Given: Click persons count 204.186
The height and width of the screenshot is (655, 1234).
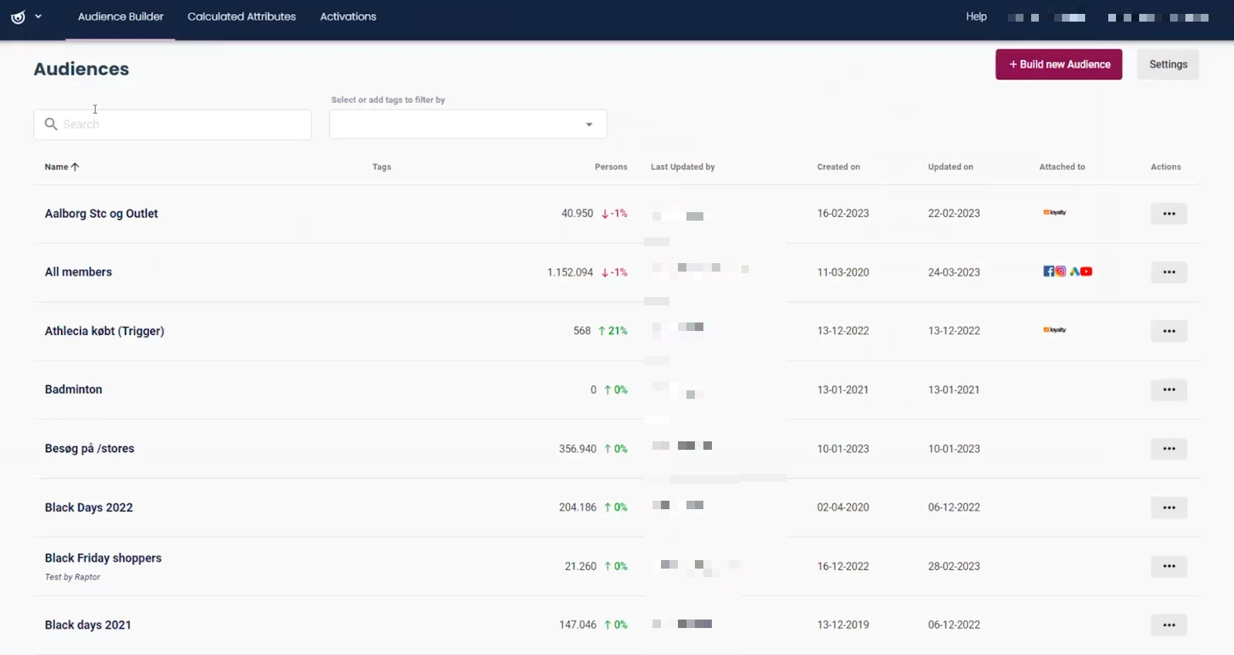Looking at the screenshot, I should pos(578,508).
